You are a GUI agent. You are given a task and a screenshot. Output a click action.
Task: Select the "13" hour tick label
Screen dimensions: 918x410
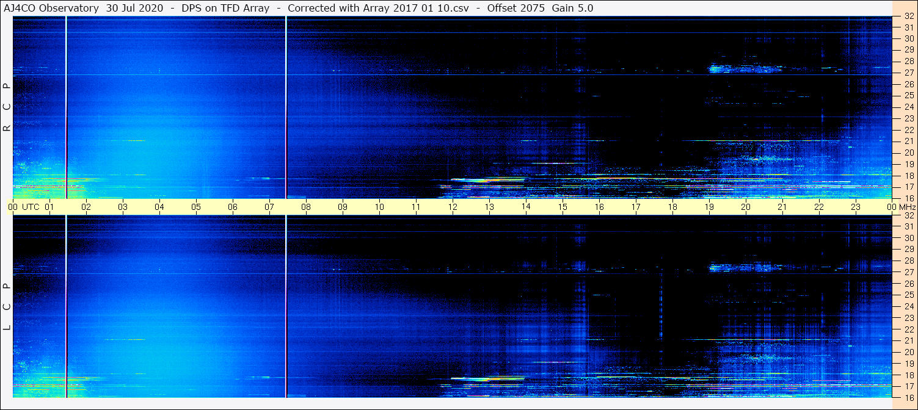point(489,207)
